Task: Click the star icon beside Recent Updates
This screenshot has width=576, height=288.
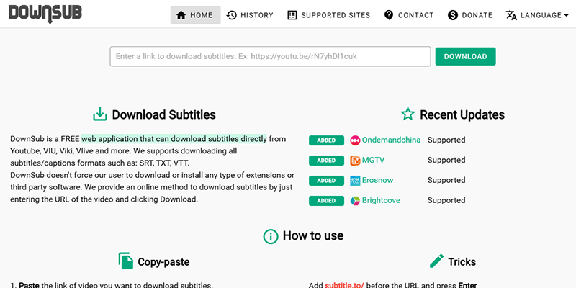Action: tap(408, 114)
